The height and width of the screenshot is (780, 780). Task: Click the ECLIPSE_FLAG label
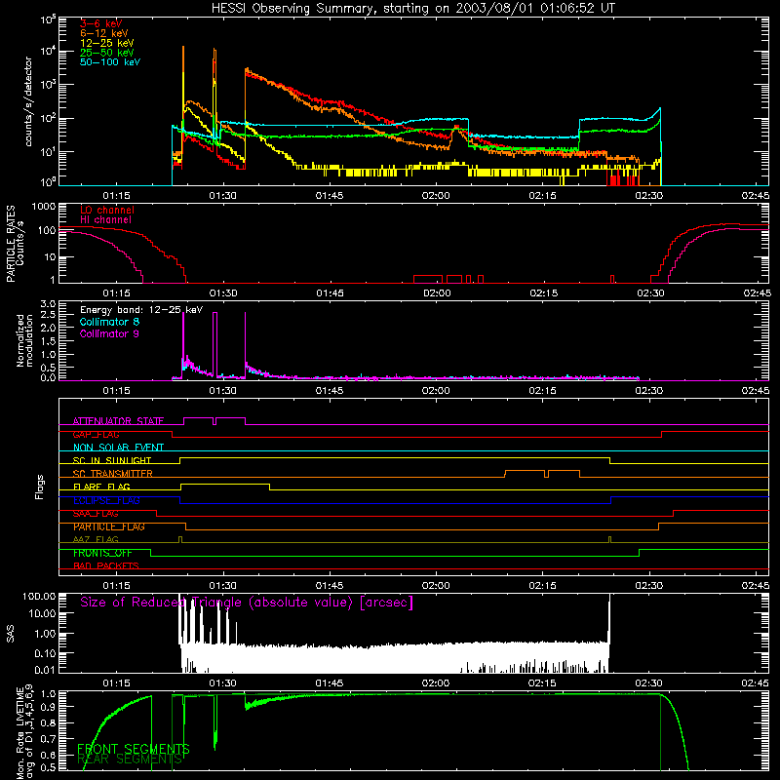point(106,500)
